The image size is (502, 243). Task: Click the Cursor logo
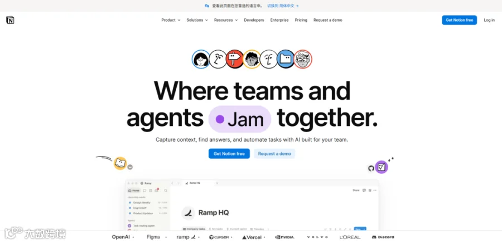tap(219, 237)
